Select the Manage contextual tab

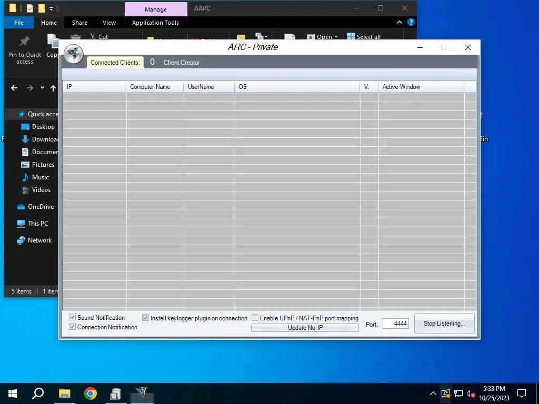(x=156, y=9)
